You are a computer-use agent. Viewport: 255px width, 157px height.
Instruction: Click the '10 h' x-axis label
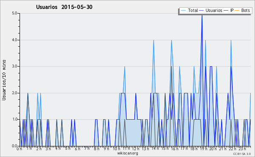pyautogui.click(x=116, y=149)
